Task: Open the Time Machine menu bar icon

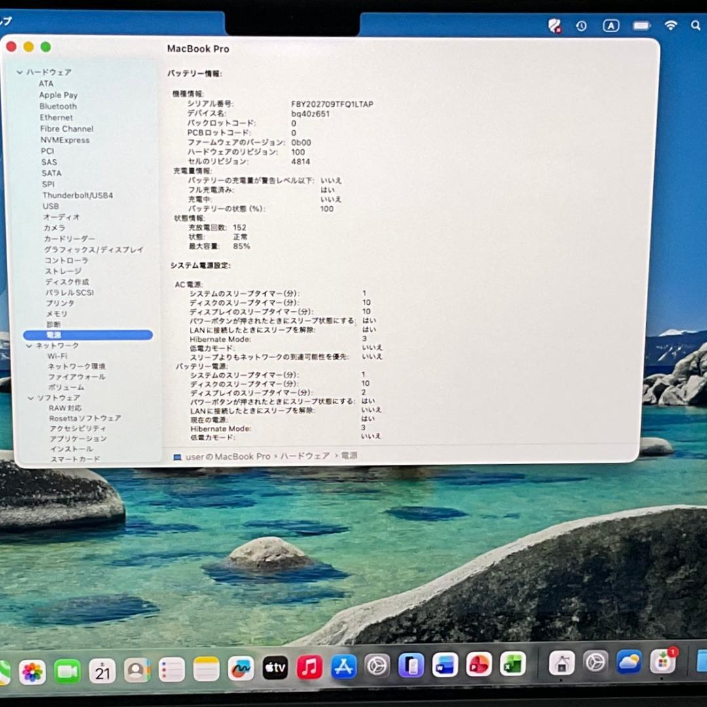Action: tap(581, 26)
